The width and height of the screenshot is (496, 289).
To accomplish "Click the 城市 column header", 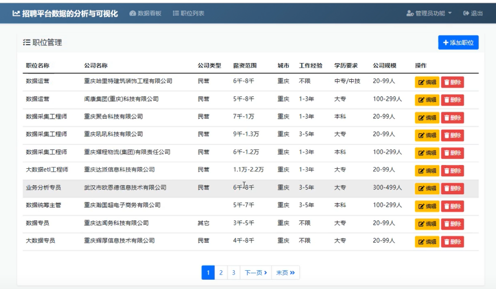I will [x=284, y=66].
